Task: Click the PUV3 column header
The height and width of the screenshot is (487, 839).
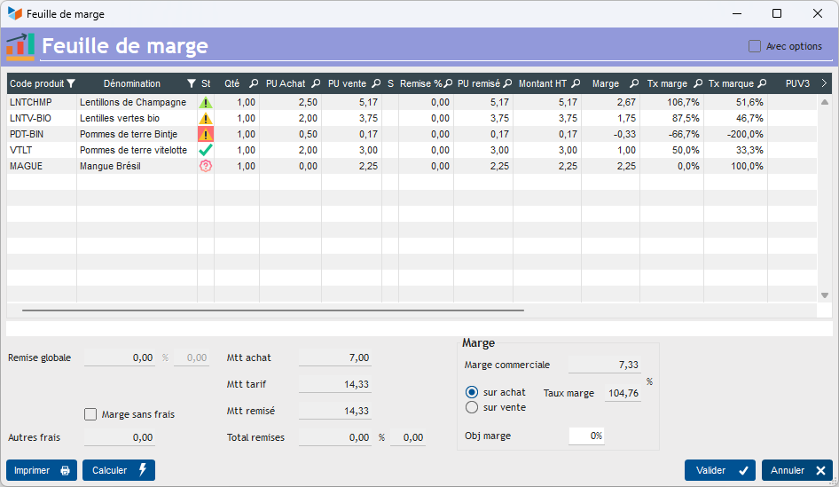Action: pyautogui.click(x=797, y=84)
